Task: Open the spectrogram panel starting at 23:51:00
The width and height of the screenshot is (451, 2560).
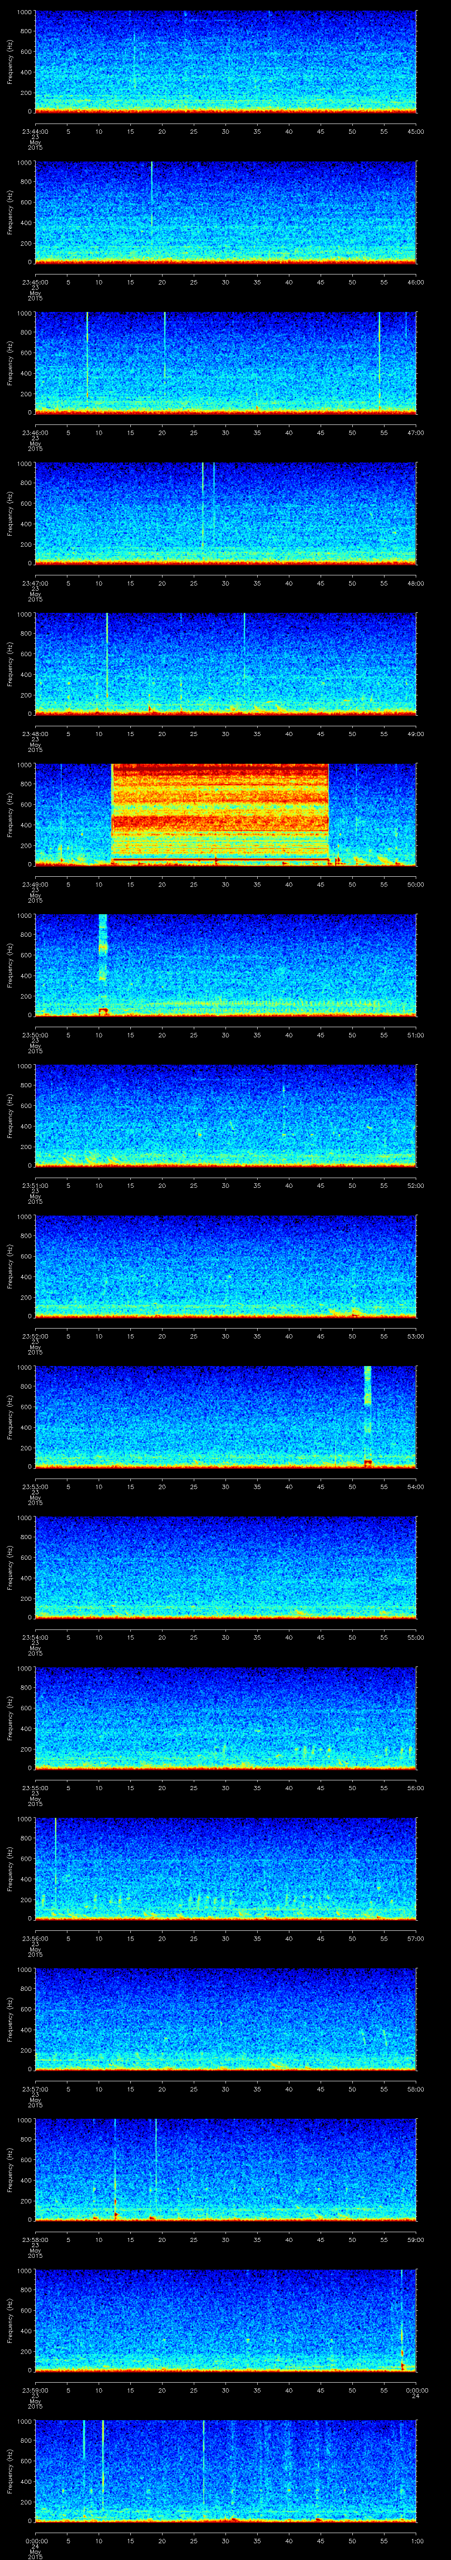Action: (x=226, y=1115)
